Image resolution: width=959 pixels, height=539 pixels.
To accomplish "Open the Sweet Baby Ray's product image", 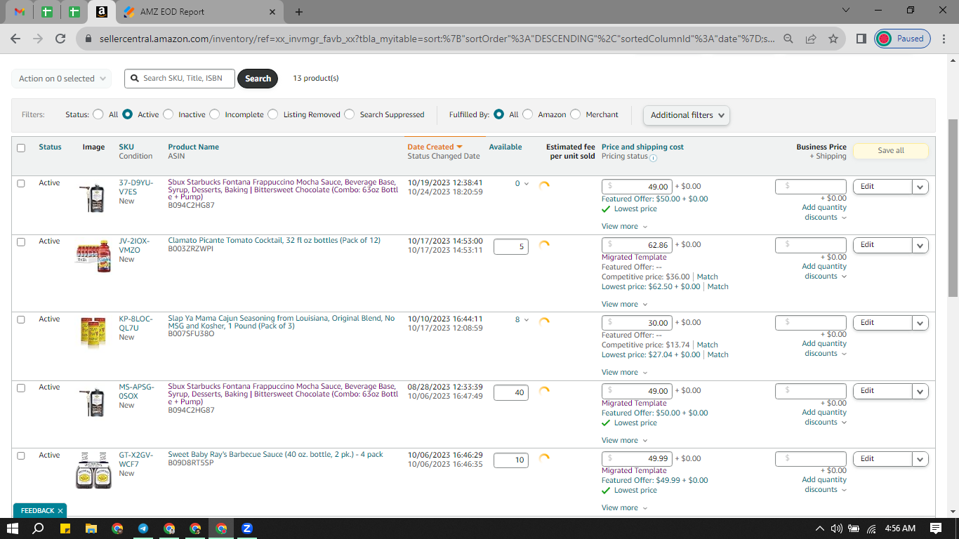I will pos(93,470).
